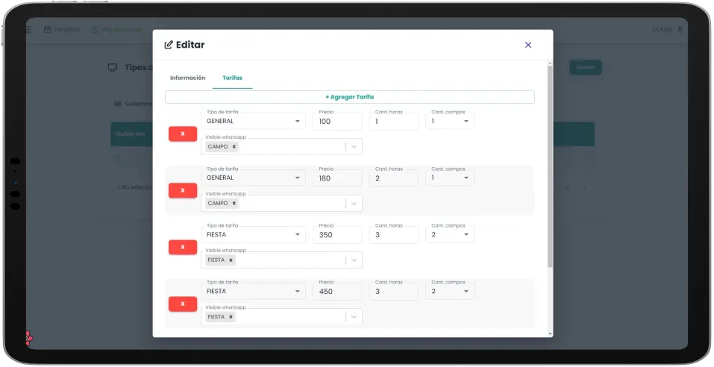The height and width of the screenshot is (367, 714).
Task: Delete the first GENERAL tarifa priced 100
Action: (183, 134)
